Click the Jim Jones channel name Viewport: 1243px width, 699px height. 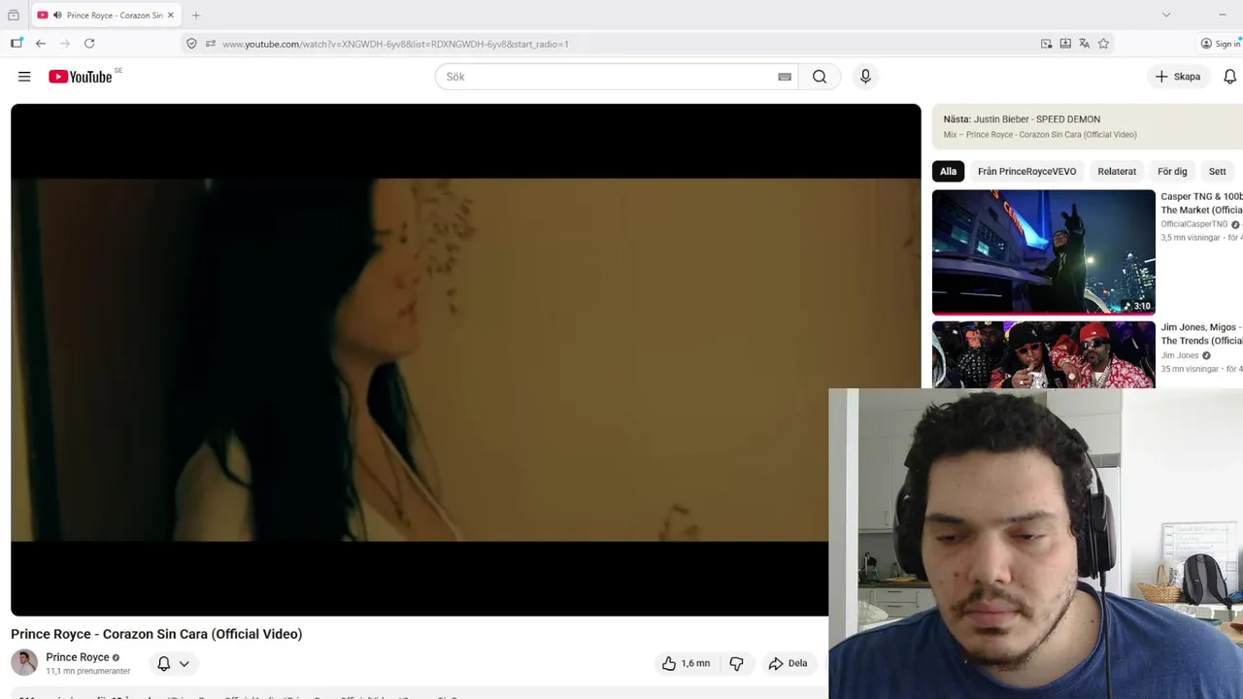1180,355
